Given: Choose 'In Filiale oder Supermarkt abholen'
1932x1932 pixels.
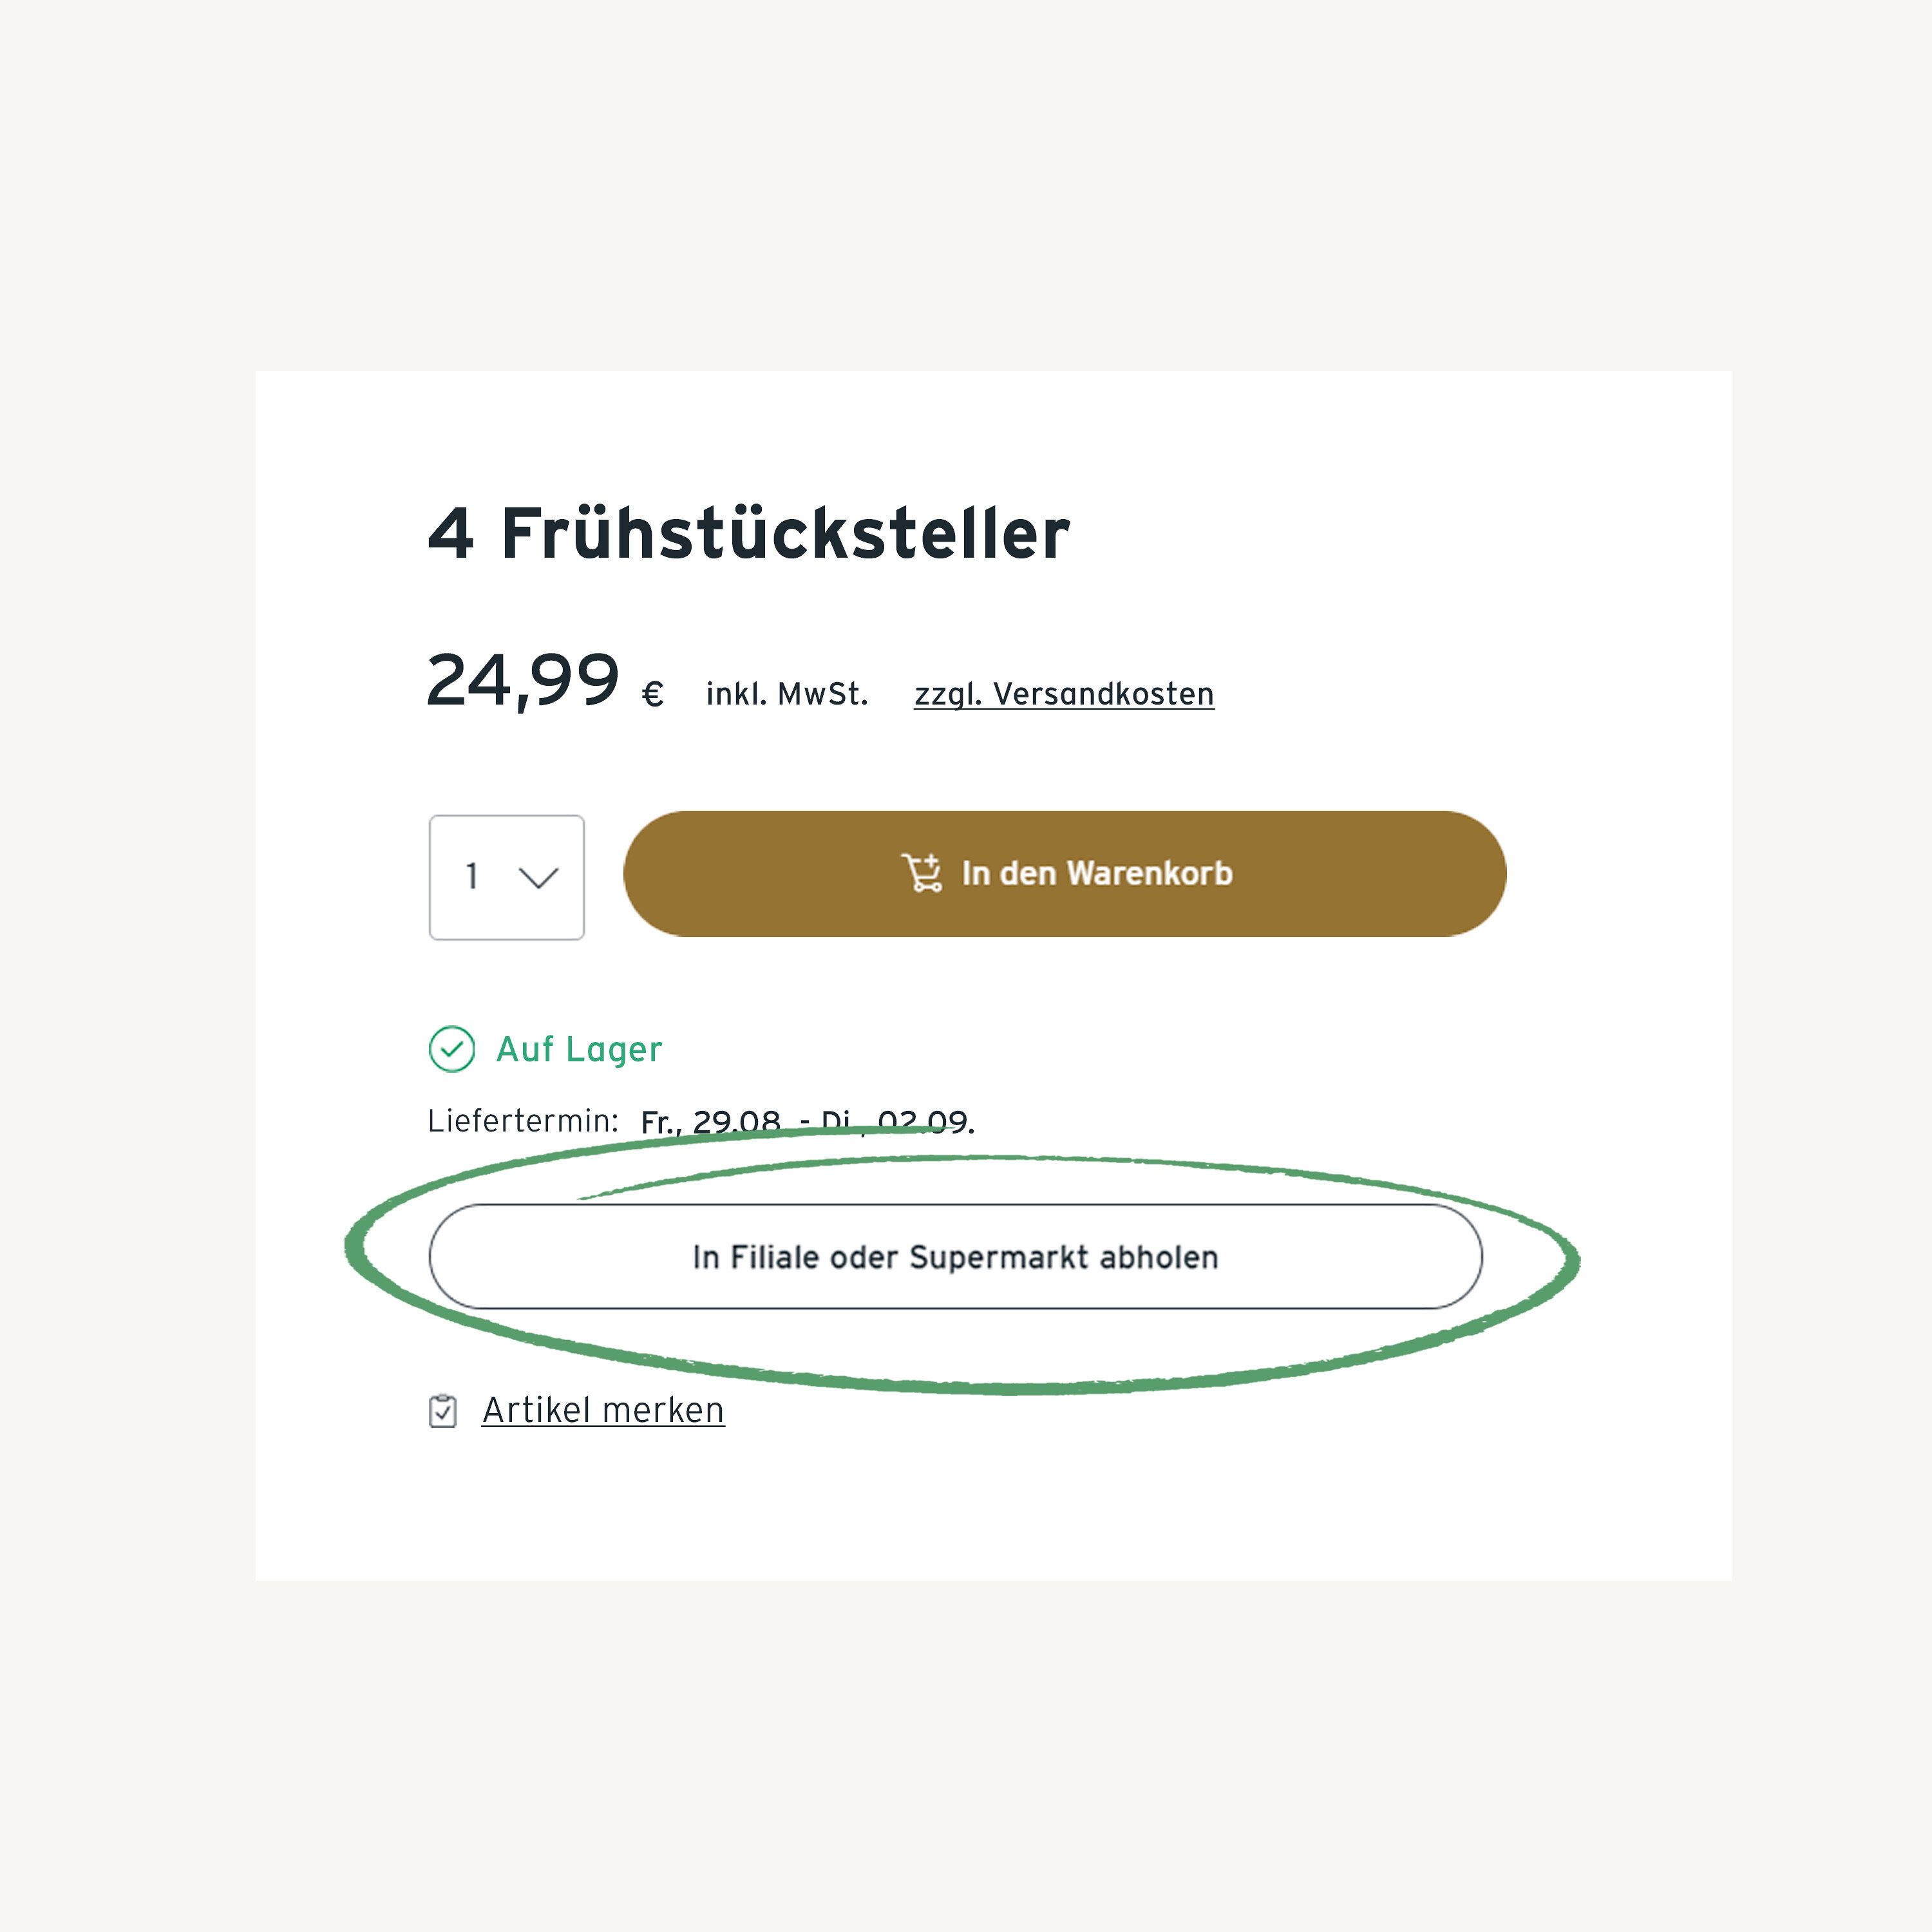Looking at the screenshot, I should click(955, 1257).
